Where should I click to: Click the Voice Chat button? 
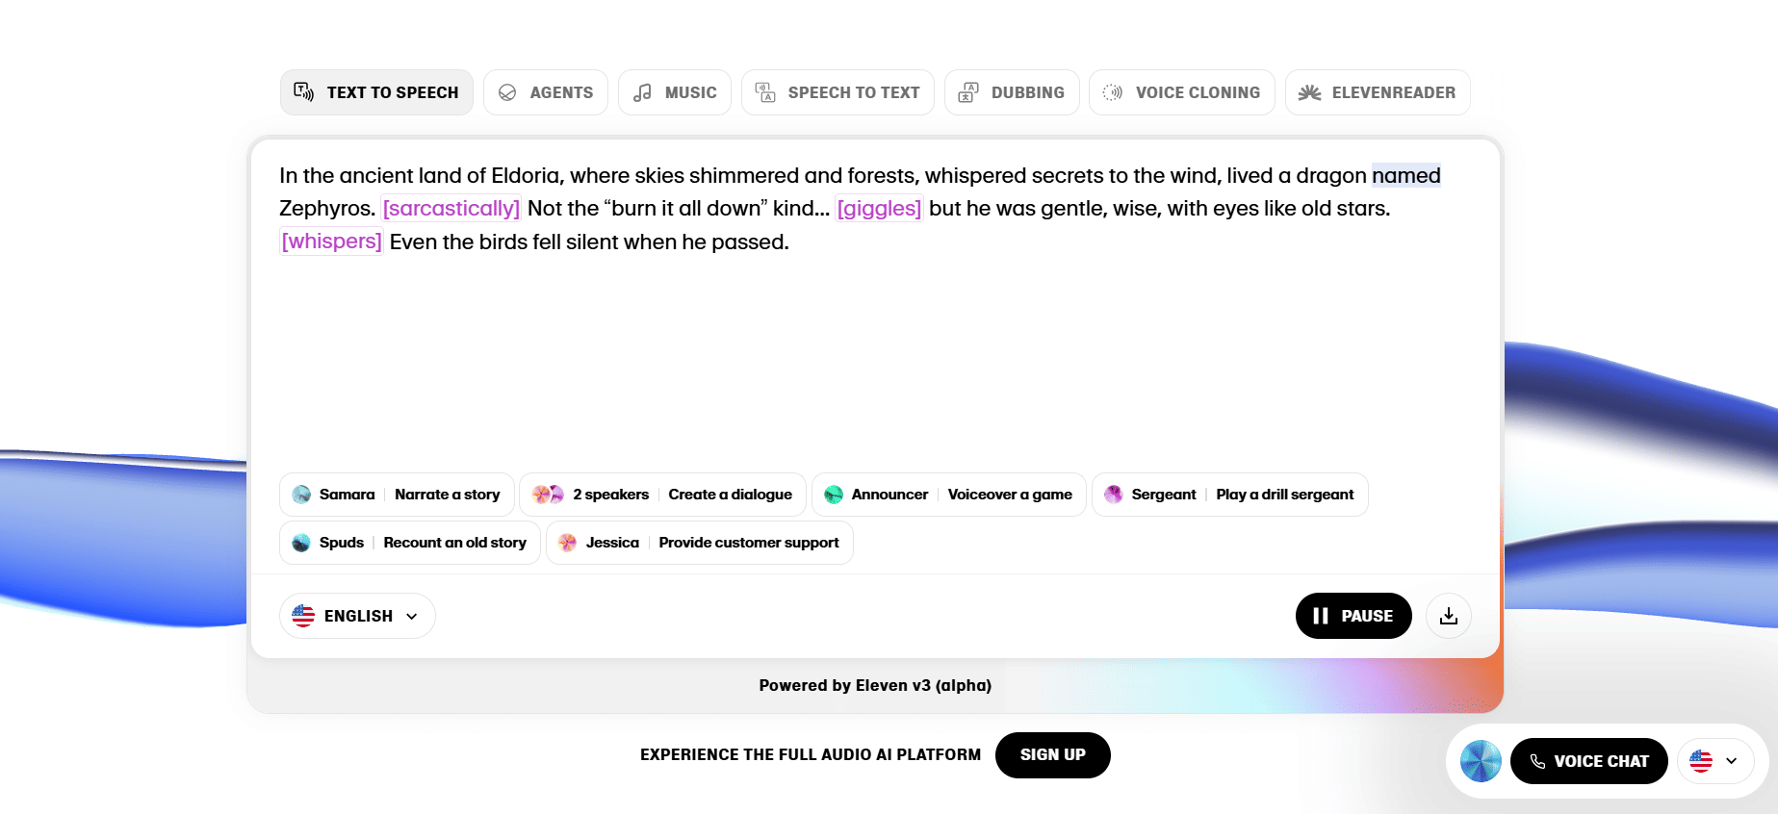point(1588,761)
